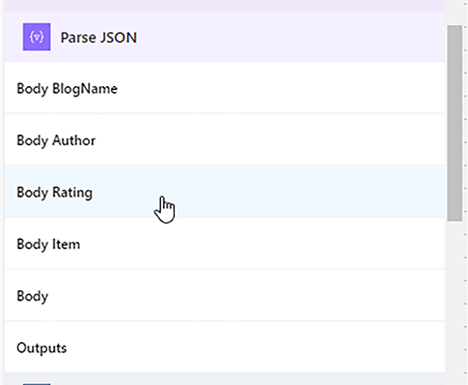This screenshot has width=468, height=385.
Task: Pick the highlighted Body Rating entry
Action: [x=225, y=192]
